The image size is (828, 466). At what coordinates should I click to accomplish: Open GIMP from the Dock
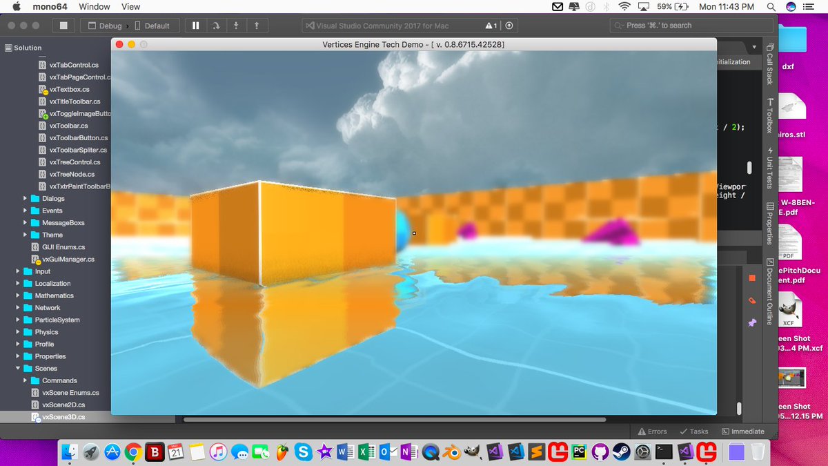[473, 452]
